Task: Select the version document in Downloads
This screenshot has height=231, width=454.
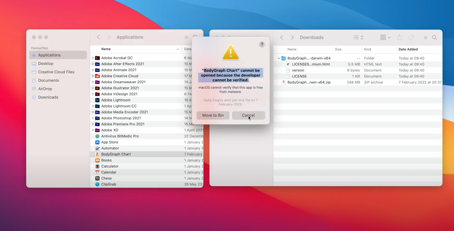Action: pos(358,70)
